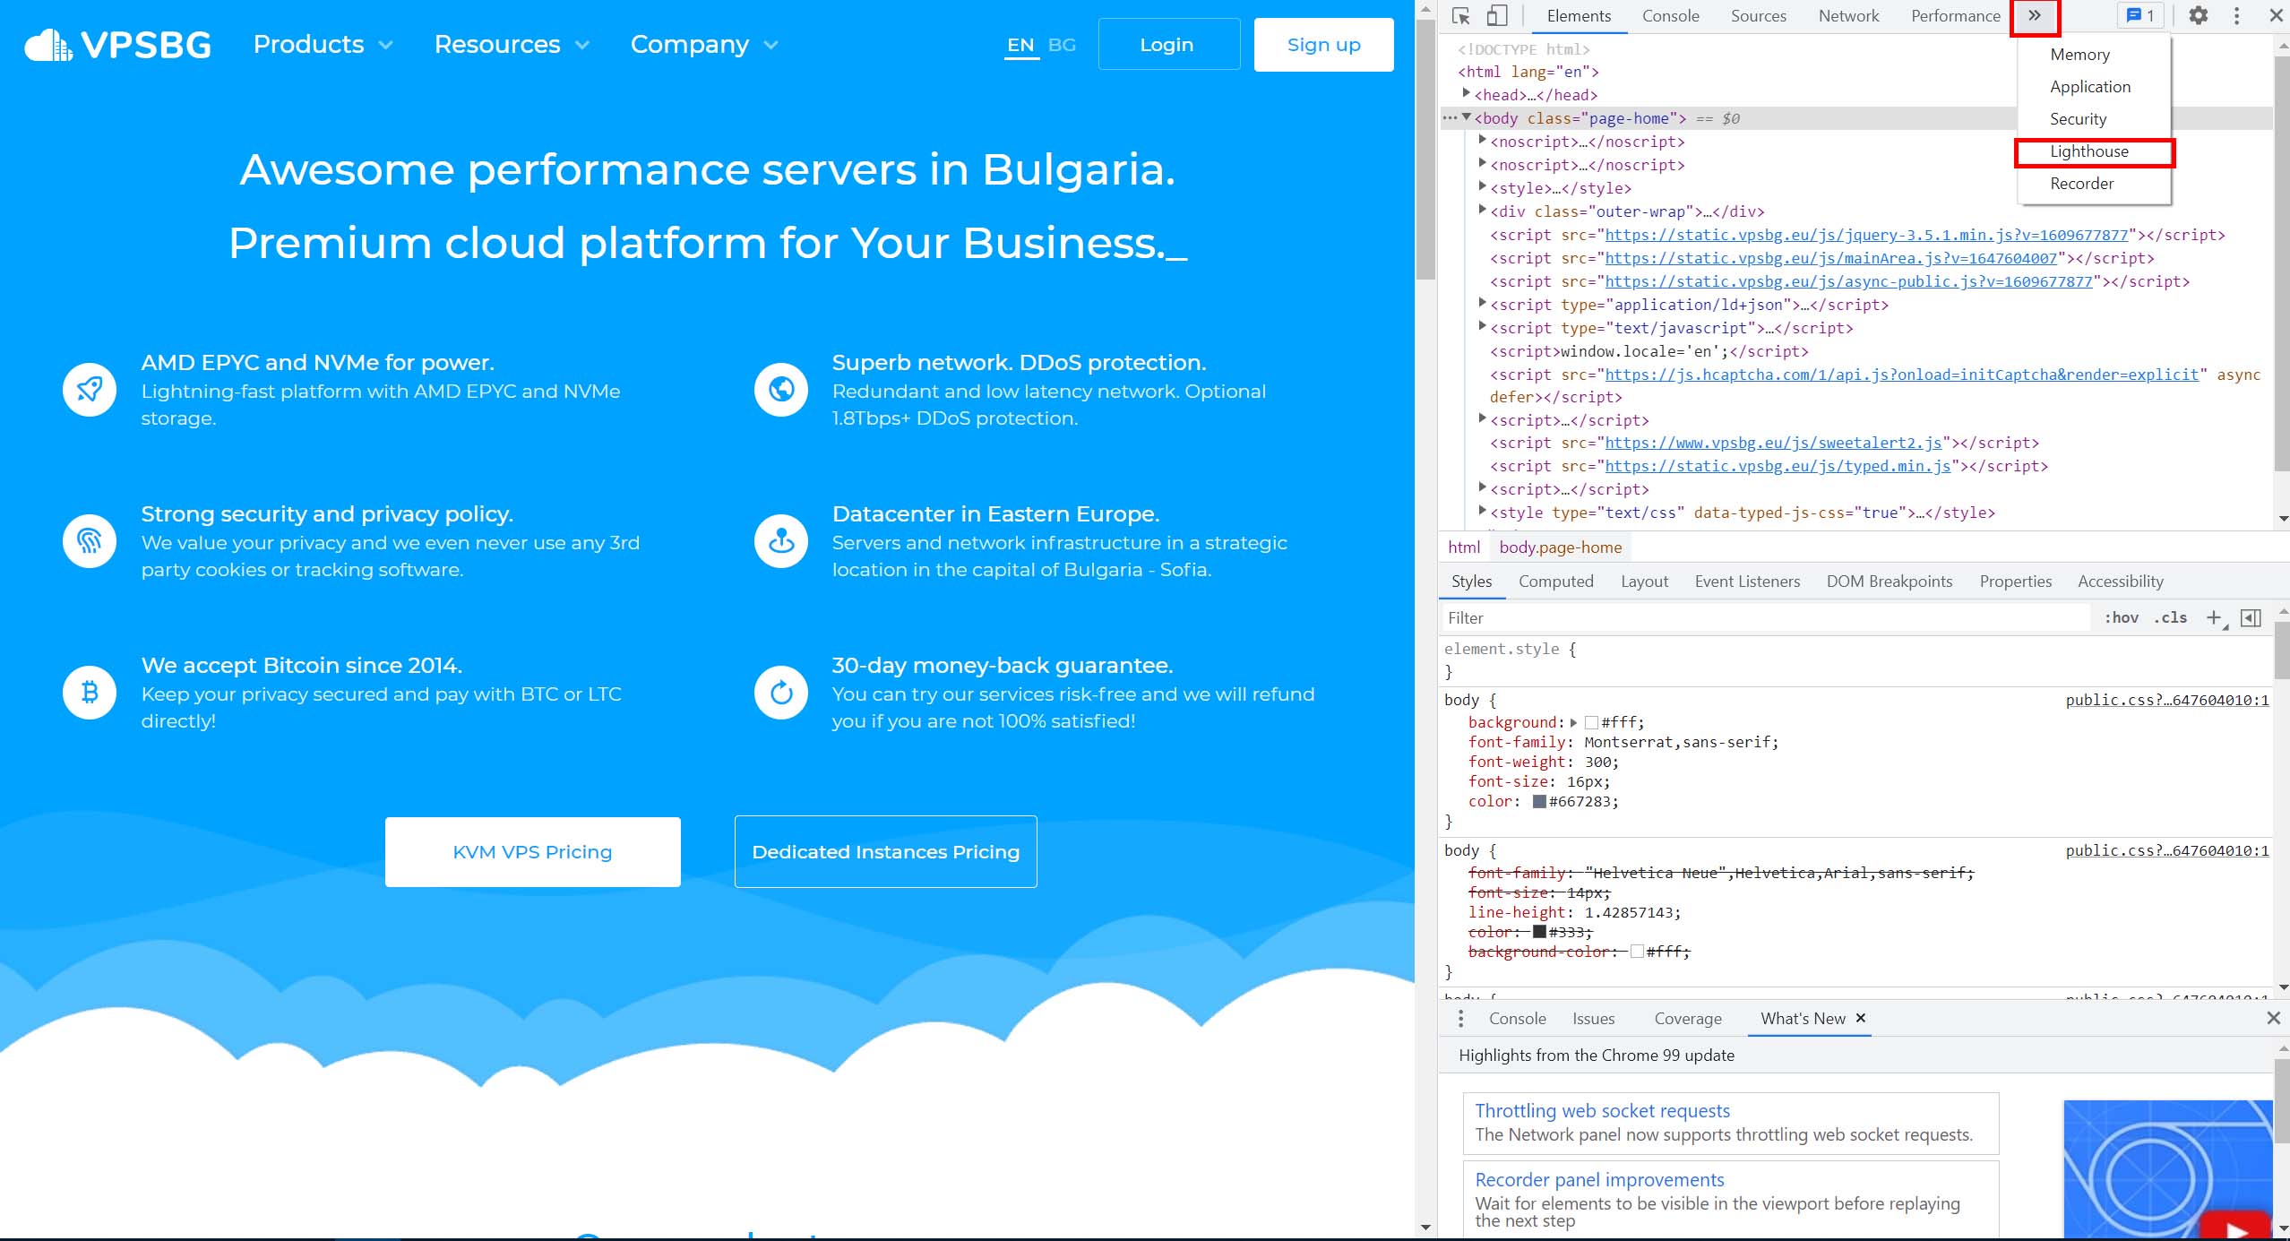Viewport: 2290px width, 1241px height.
Task: Click the Sign up button
Action: [x=1323, y=45]
